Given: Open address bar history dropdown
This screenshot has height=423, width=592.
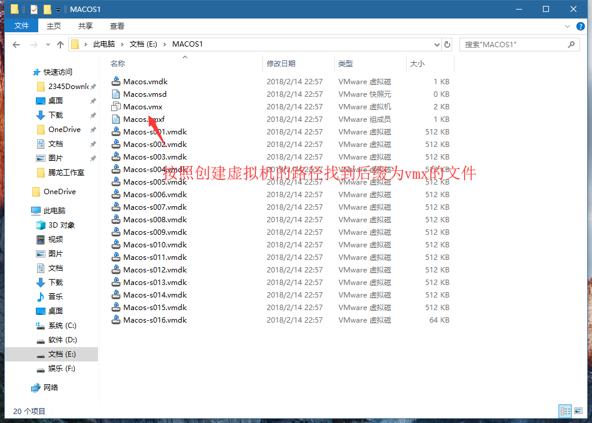Looking at the screenshot, I should [x=437, y=44].
